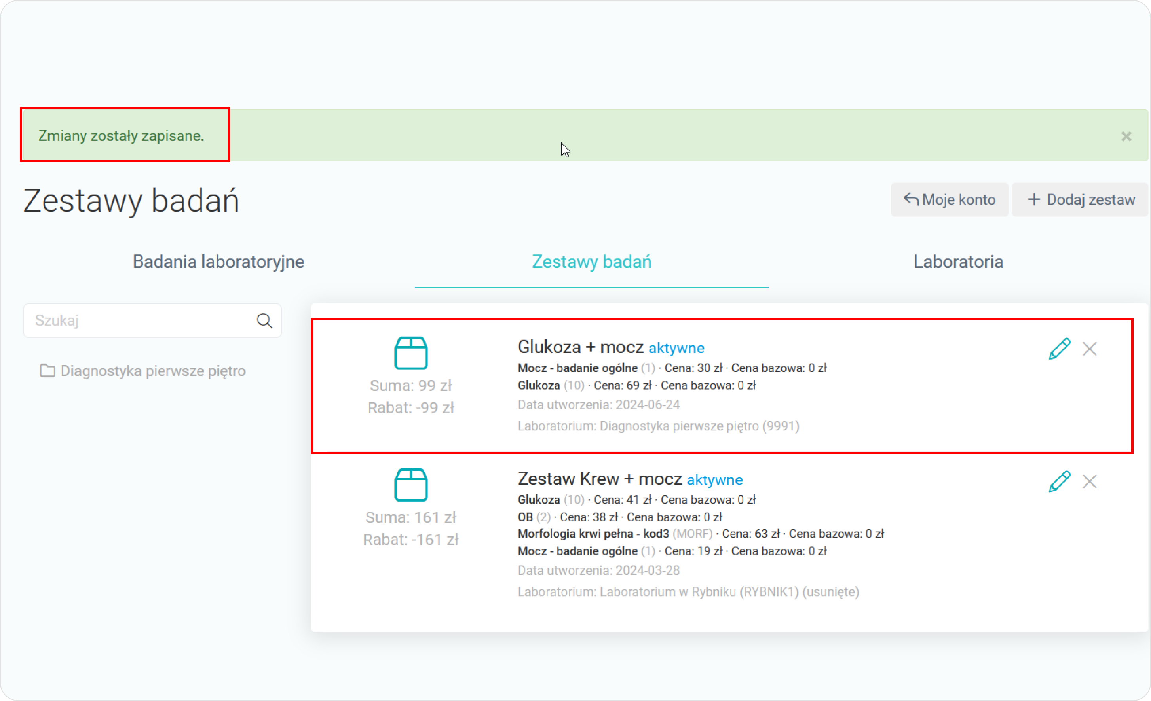
Task: Click 'Rabat: -161 zł' text
Action: point(410,540)
